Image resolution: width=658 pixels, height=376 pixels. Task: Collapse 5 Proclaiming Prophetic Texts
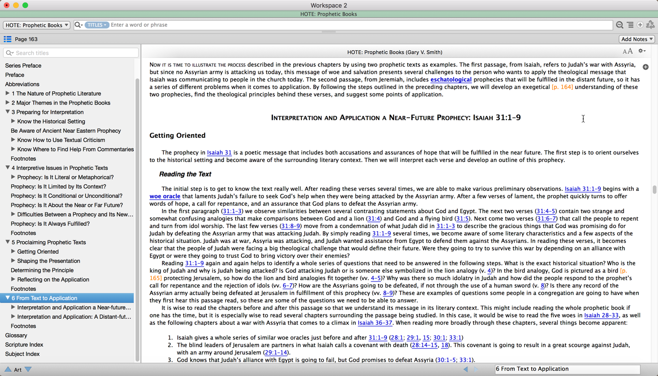pyautogui.click(x=7, y=242)
